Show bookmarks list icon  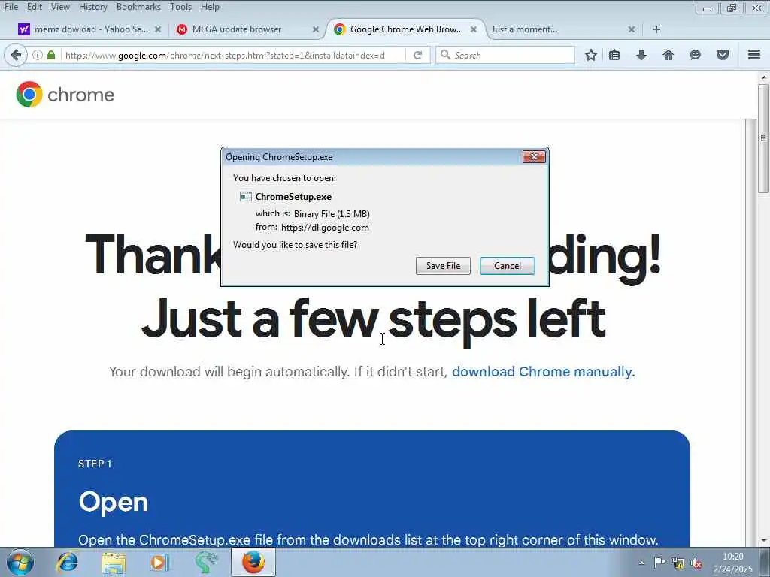click(614, 55)
